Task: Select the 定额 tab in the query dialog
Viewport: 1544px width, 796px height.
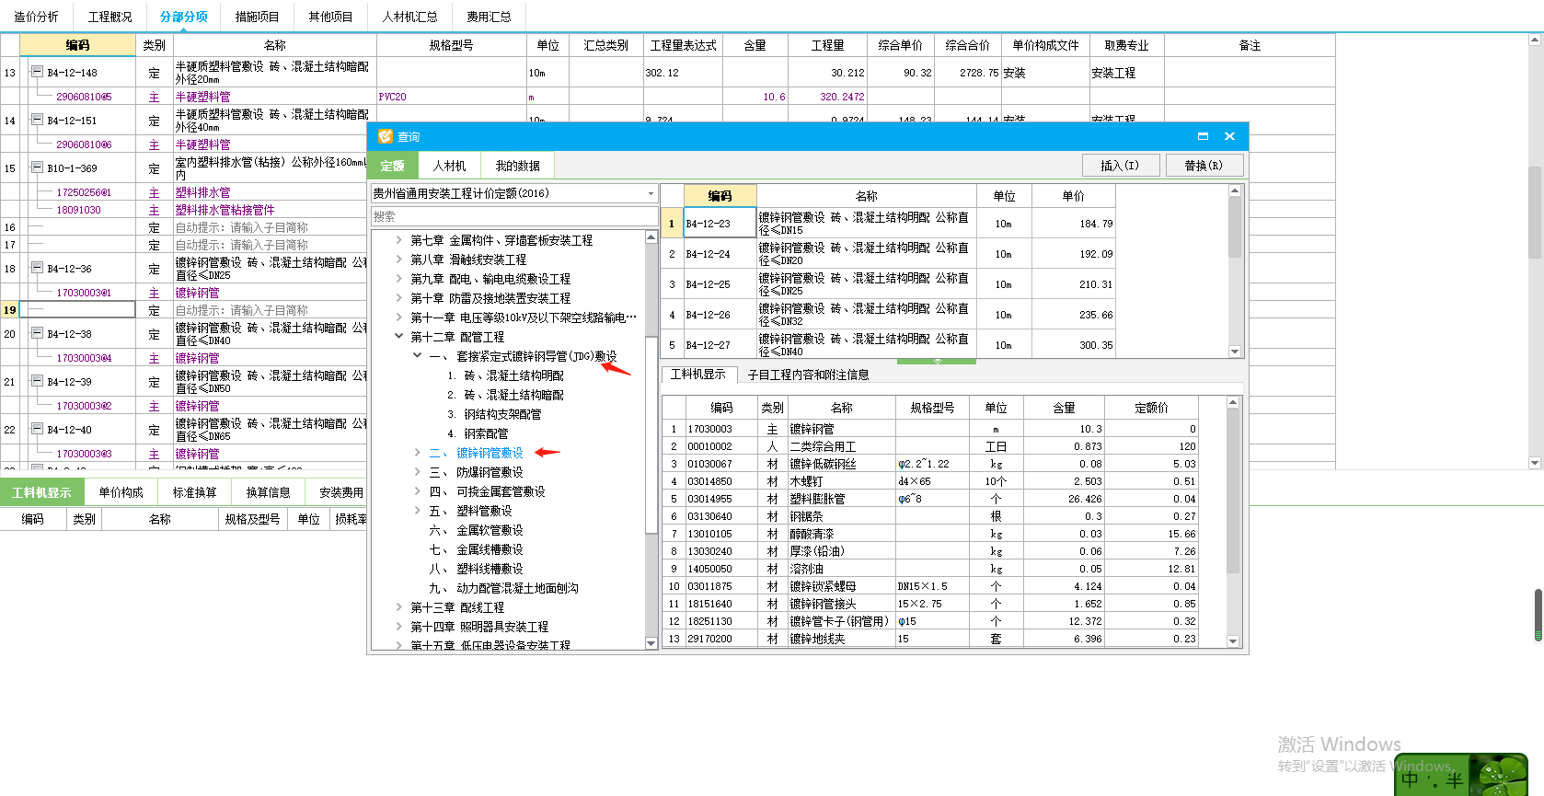Action: pyautogui.click(x=393, y=166)
